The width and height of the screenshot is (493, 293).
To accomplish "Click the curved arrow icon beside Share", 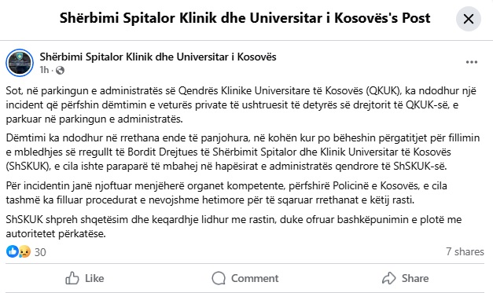I will click(x=389, y=278).
